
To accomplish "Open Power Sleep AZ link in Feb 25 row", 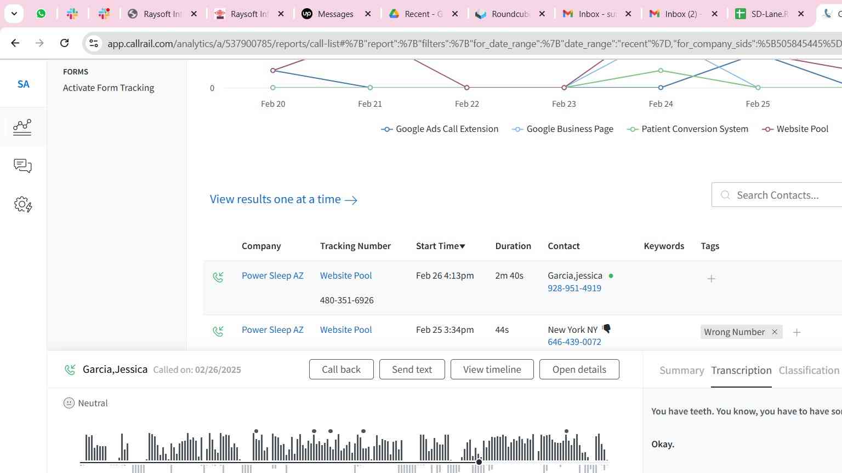I will (x=272, y=330).
